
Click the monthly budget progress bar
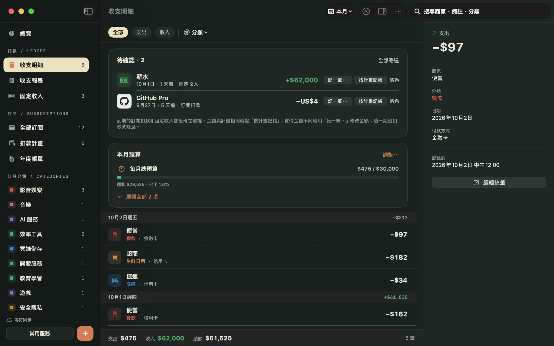[258, 178]
